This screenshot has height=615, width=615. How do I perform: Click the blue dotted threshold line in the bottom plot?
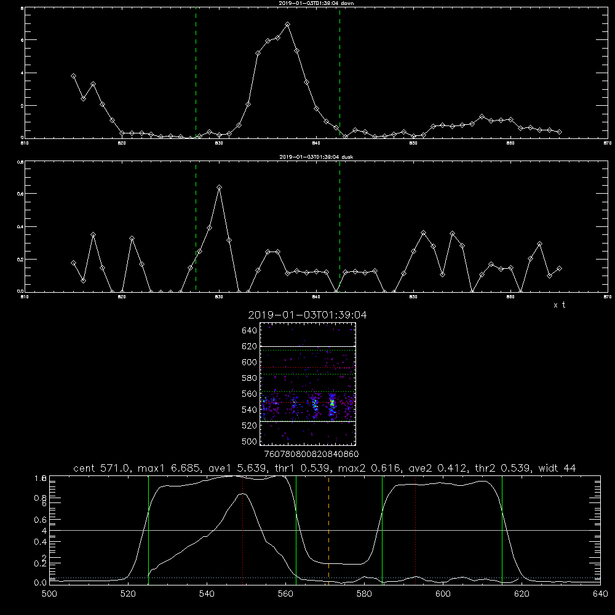[x=325, y=577]
